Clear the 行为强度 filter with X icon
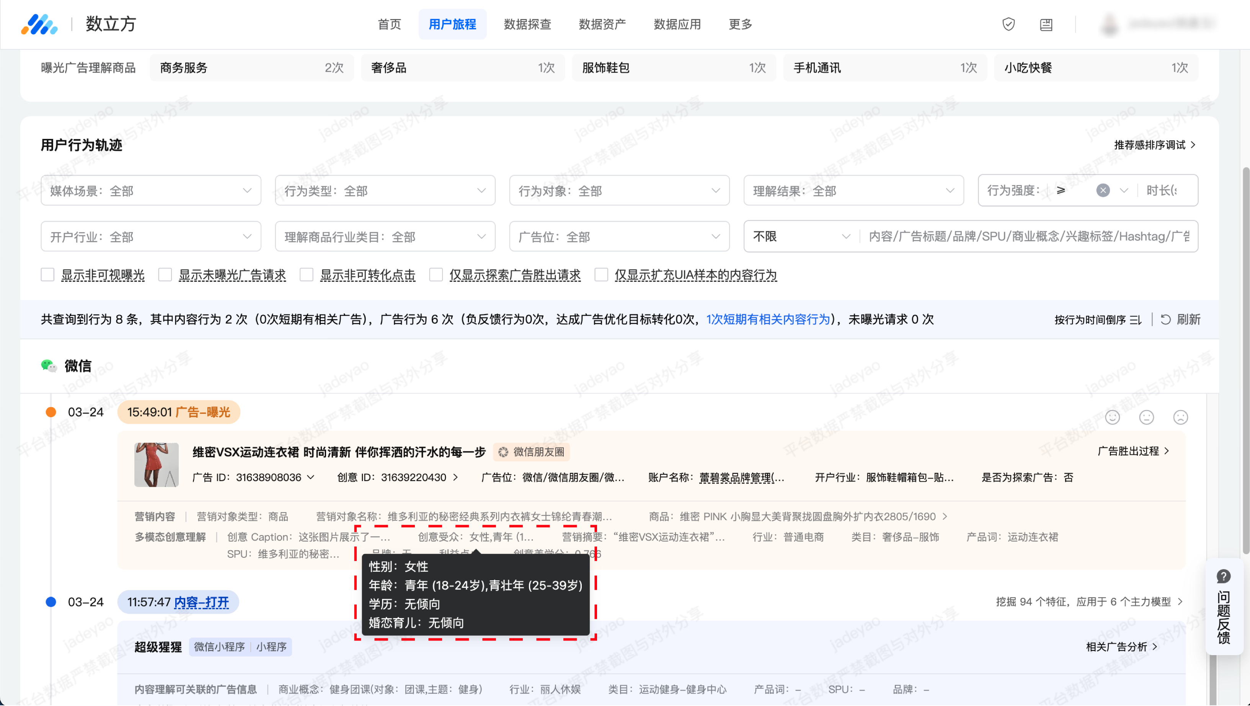This screenshot has height=706, width=1250. (x=1103, y=190)
